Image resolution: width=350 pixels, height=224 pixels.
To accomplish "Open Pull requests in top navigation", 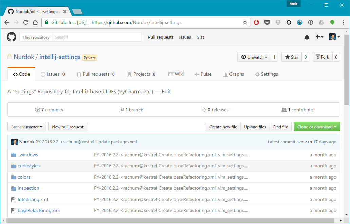I will [x=161, y=37].
